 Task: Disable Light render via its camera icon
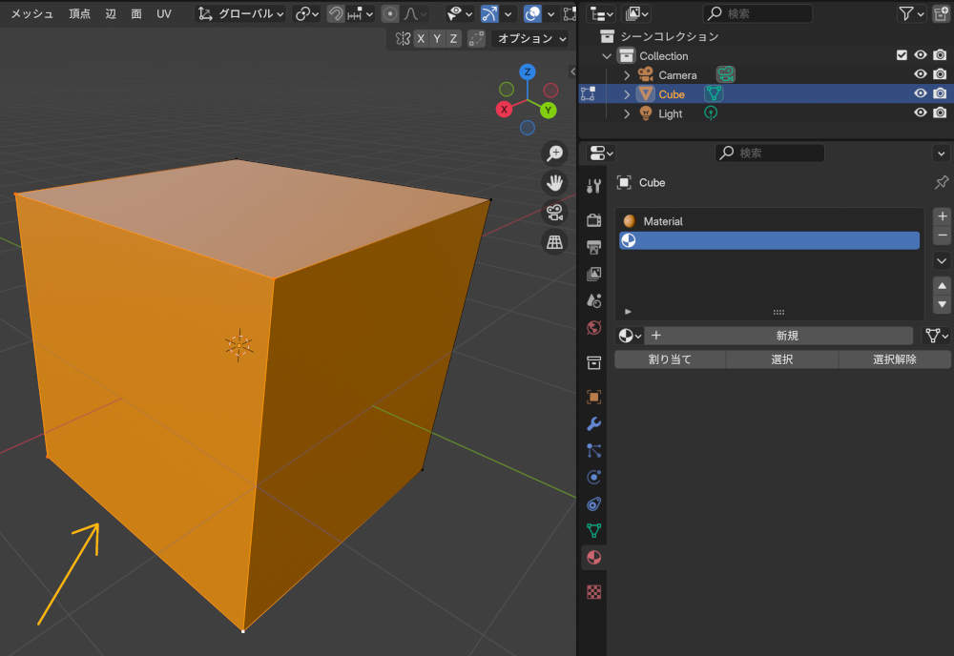pos(940,113)
